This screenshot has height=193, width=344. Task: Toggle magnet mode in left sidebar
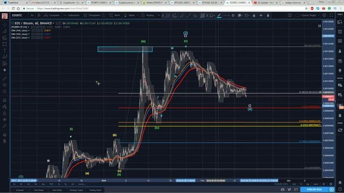pyautogui.click(x=5, y=100)
